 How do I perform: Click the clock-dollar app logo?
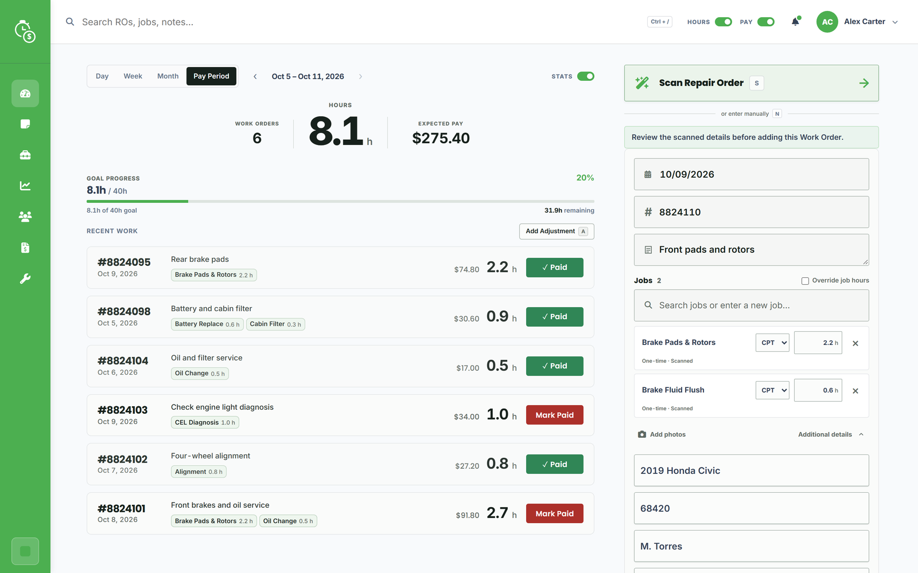point(25,32)
